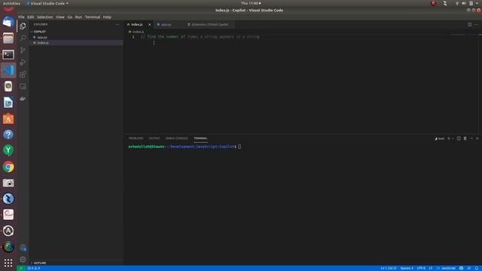This screenshot has width=482, height=271.
Task: Switch to the PROBLEMS panel tab
Action: [x=136, y=139]
